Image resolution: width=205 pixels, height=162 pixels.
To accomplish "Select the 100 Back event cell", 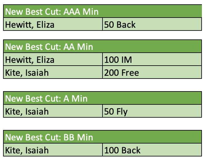I will coord(123,150).
